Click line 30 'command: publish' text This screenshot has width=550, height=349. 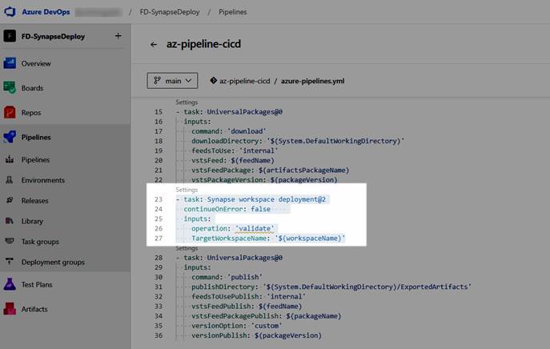click(x=227, y=277)
